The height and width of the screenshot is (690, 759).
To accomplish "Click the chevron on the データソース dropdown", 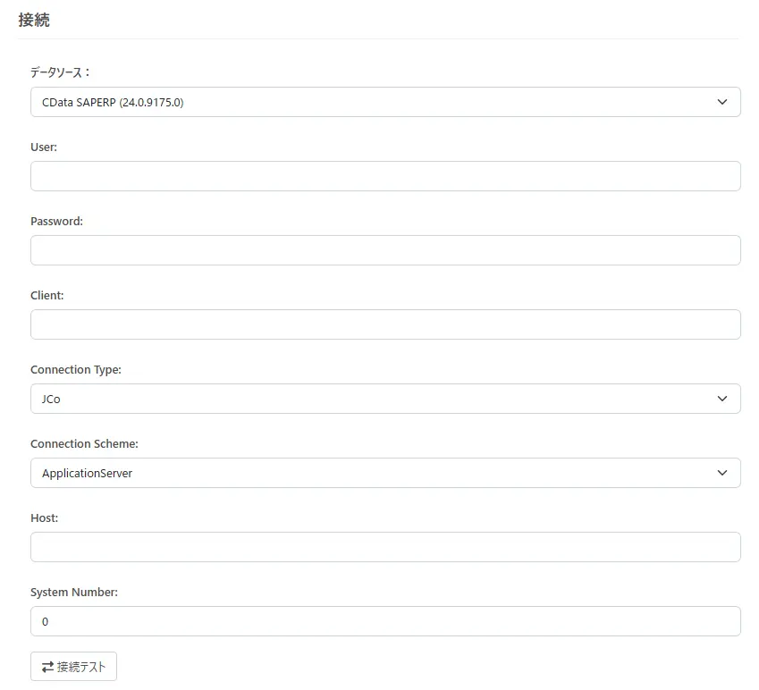I will tap(722, 102).
